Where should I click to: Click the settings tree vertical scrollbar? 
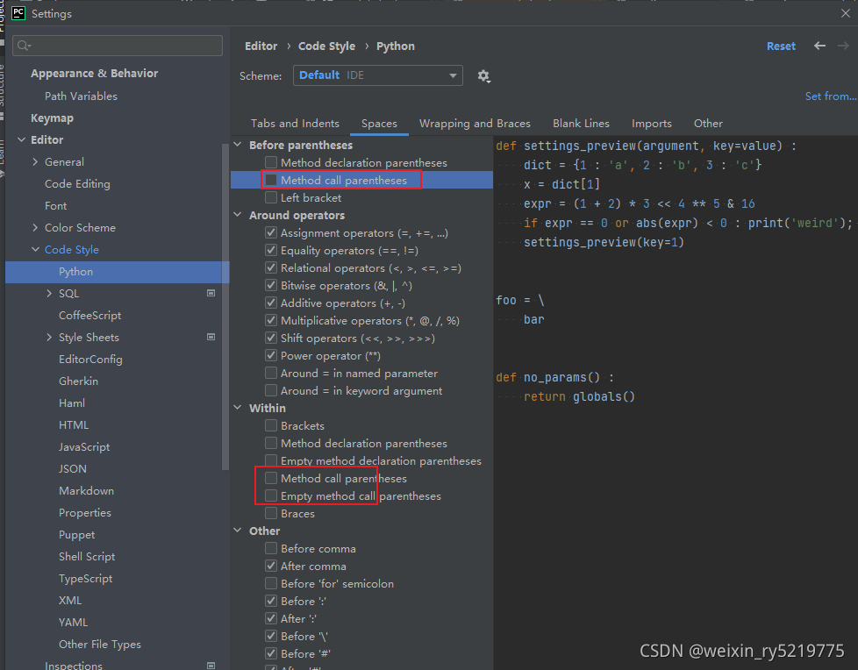click(225, 306)
